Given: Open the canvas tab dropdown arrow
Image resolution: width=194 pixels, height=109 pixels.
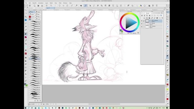Looking at the screenshot, I should point(54,8).
